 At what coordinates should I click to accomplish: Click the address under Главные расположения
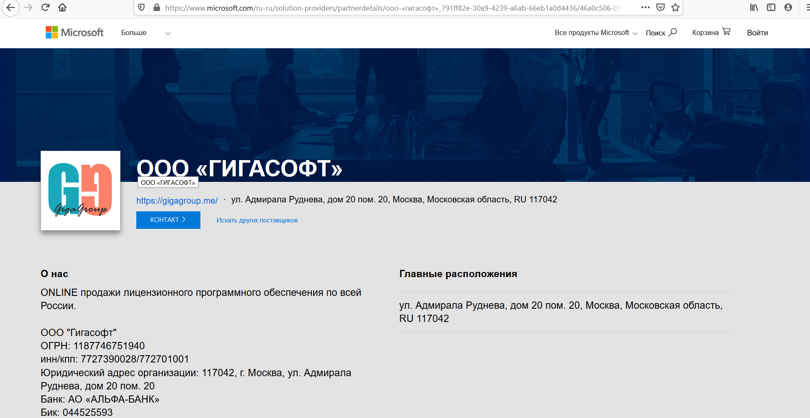coord(561,312)
